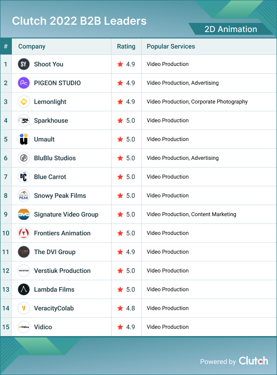Click the Signature Video Group logo
This screenshot has height=375, width=277.
[x=24, y=214]
